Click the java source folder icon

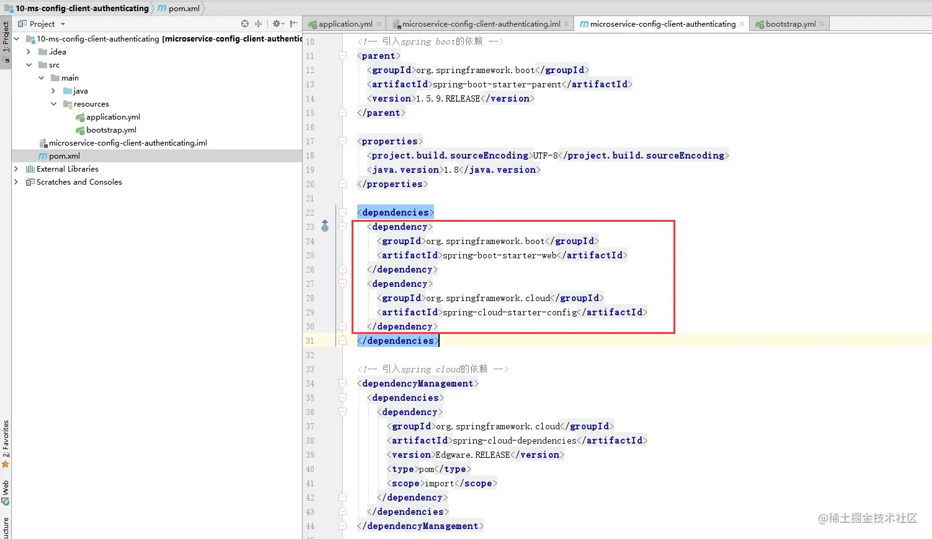[68, 91]
